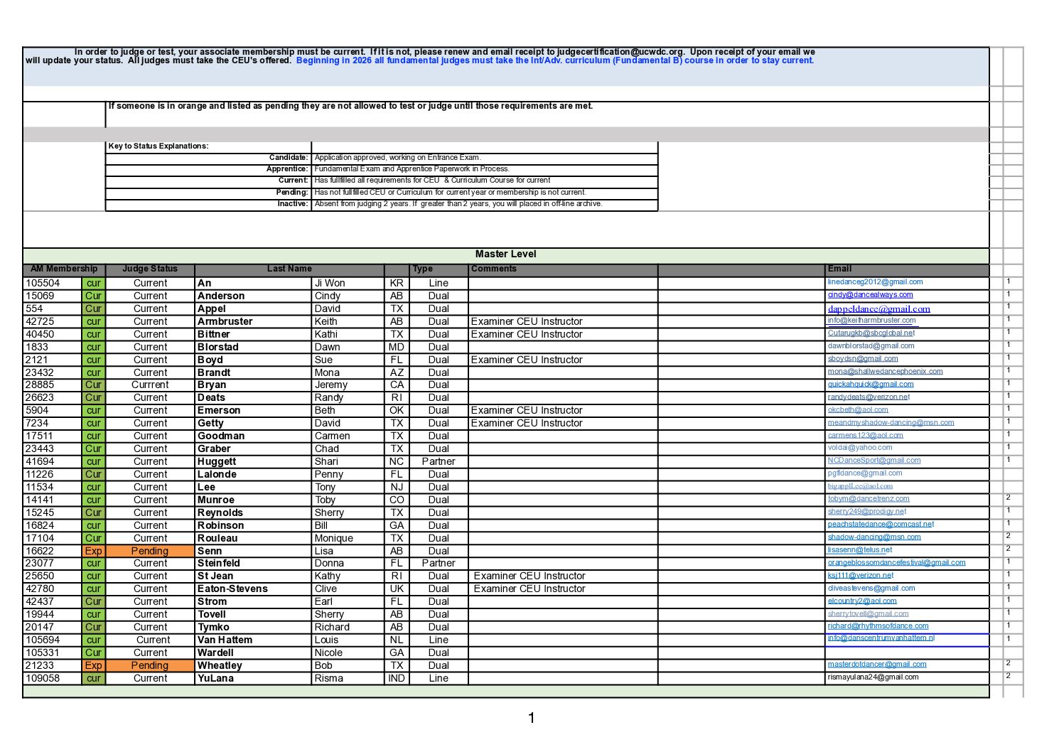Click the orange Pending cell for Senn

click(150, 551)
